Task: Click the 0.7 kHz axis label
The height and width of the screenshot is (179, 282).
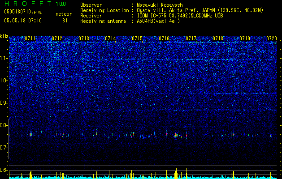Action: (4, 148)
